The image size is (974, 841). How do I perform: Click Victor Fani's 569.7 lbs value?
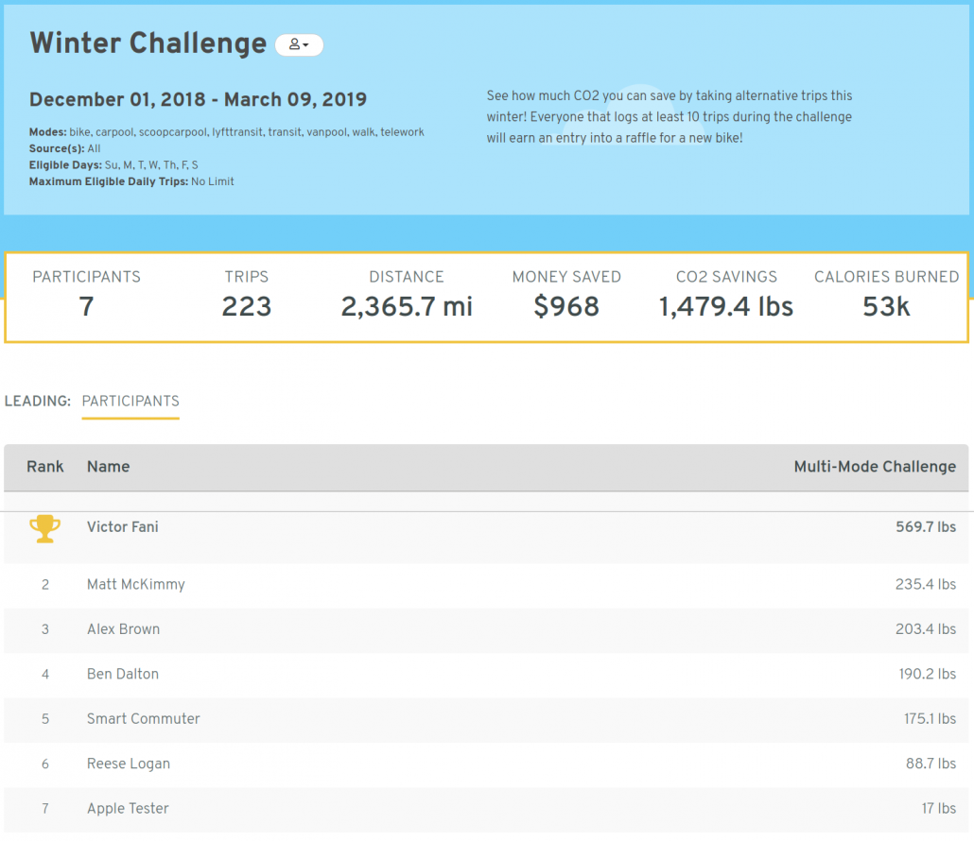click(x=926, y=527)
